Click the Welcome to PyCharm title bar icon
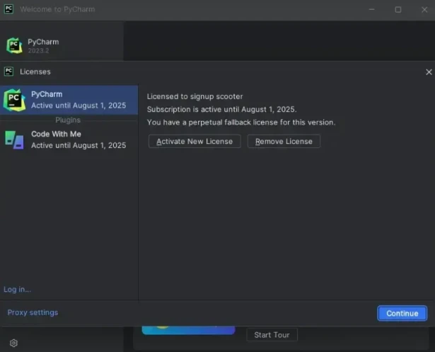The height and width of the screenshot is (352, 435). [8, 9]
